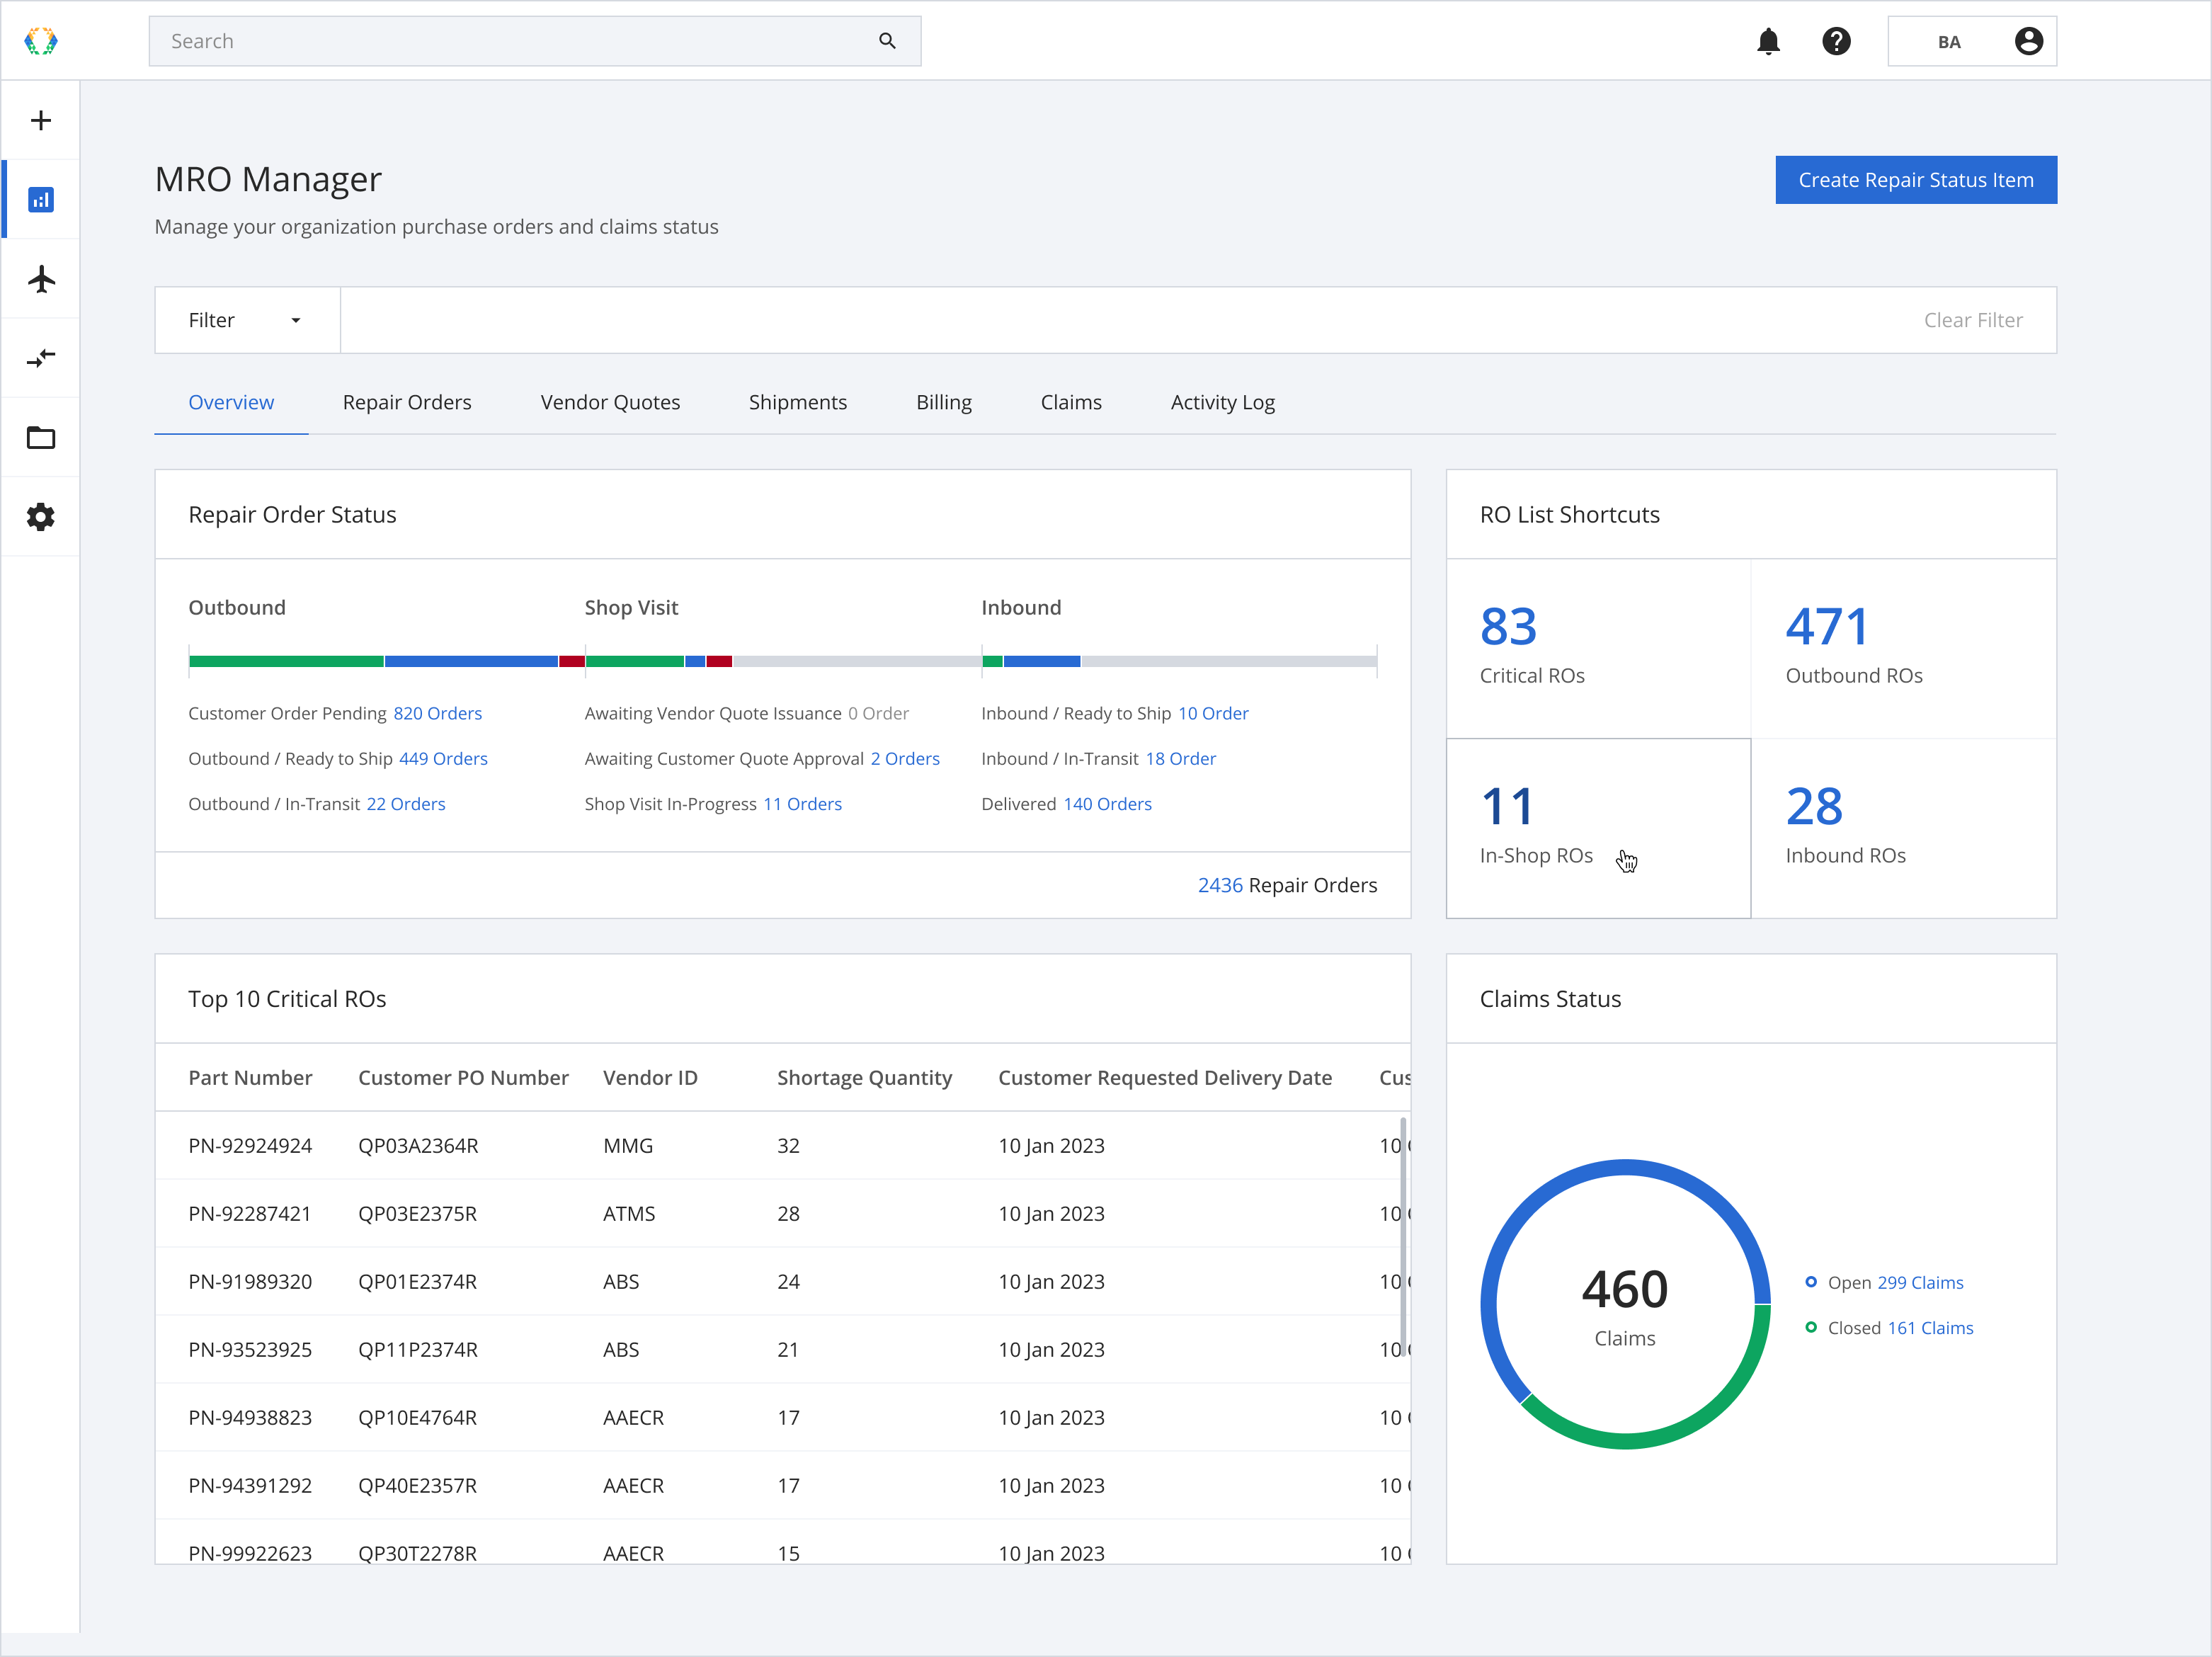Open the airplane sidebar icon

coord(41,279)
